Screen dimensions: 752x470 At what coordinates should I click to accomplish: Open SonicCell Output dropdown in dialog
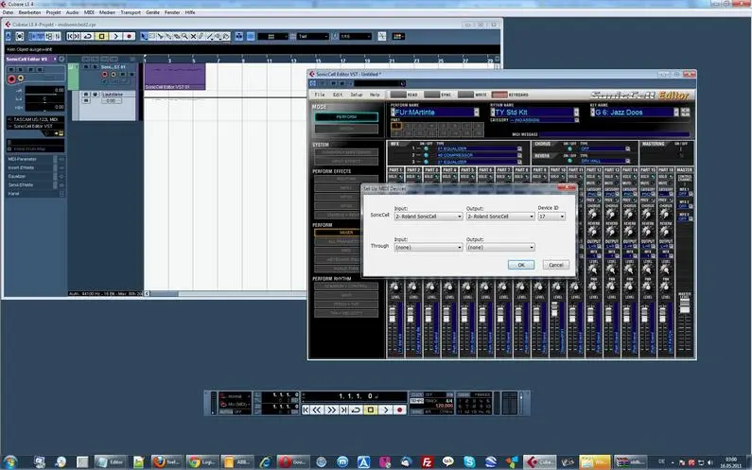(x=500, y=217)
